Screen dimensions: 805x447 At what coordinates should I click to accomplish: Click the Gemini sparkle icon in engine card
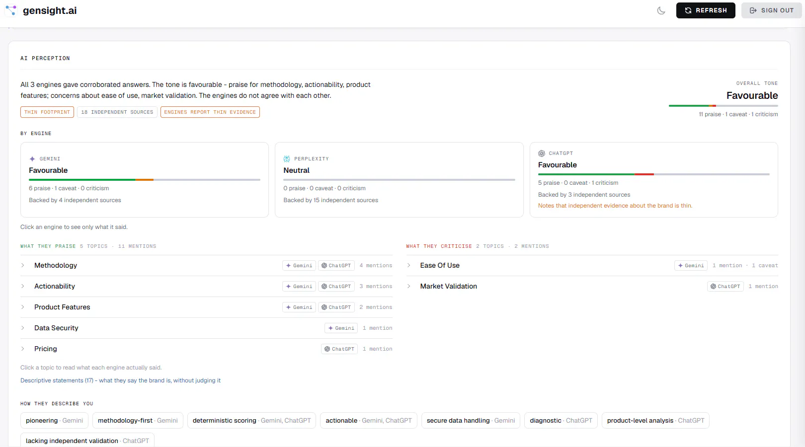click(32, 159)
